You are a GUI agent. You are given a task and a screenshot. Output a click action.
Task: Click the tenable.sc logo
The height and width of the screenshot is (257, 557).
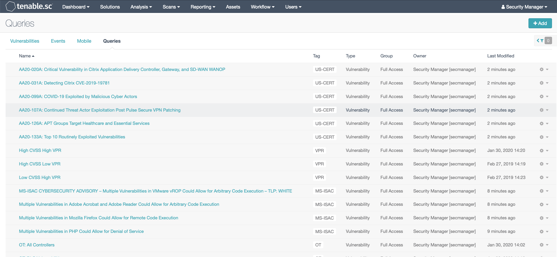click(29, 6)
